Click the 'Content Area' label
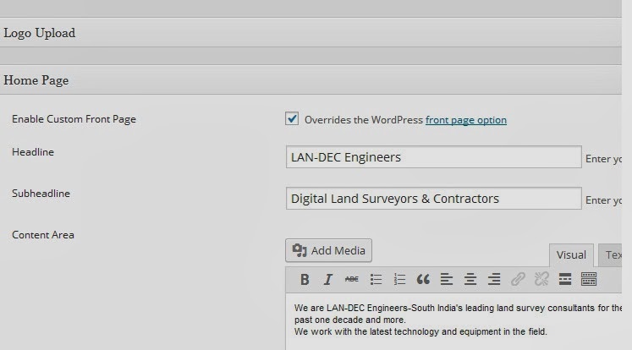 pyautogui.click(x=42, y=235)
